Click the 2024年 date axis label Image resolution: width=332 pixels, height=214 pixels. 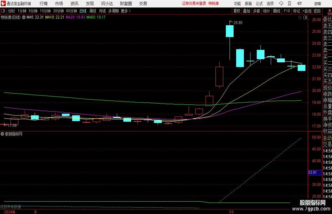(x=9, y=212)
